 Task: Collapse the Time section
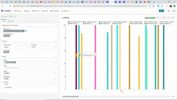pyautogui.click(x=56, y=41)
